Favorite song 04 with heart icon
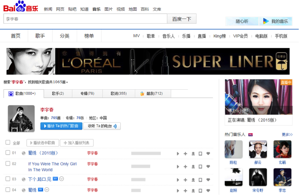This screenshot has height=195, width=299. 208,190
